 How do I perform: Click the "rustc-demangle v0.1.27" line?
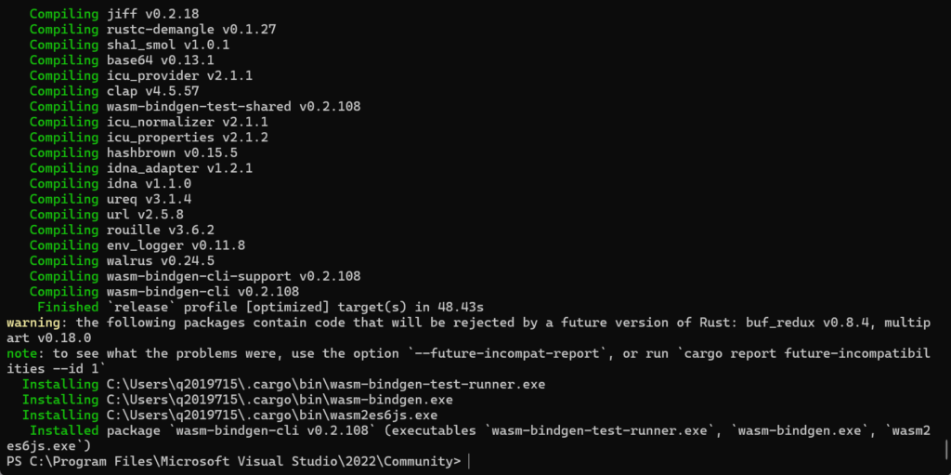pyautogui.click(x=191, y=30)
